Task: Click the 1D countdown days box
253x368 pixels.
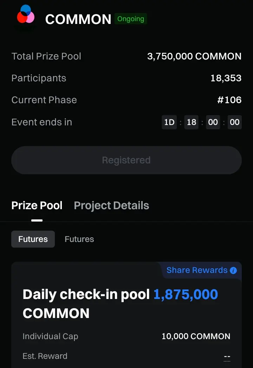Action: pos(169,122)
